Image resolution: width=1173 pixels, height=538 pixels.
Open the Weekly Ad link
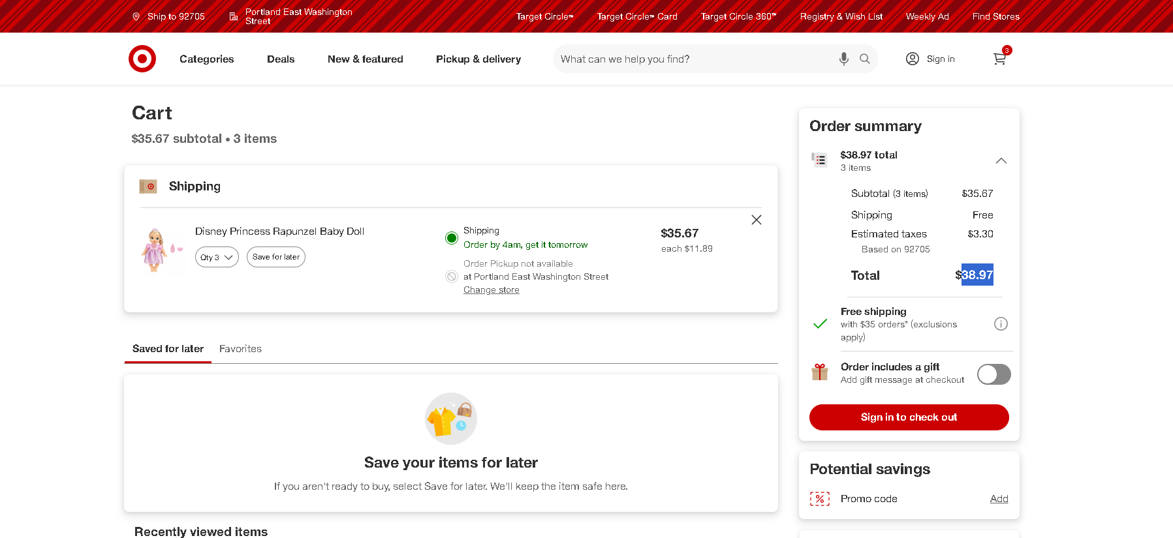click(x=928, y=16)
